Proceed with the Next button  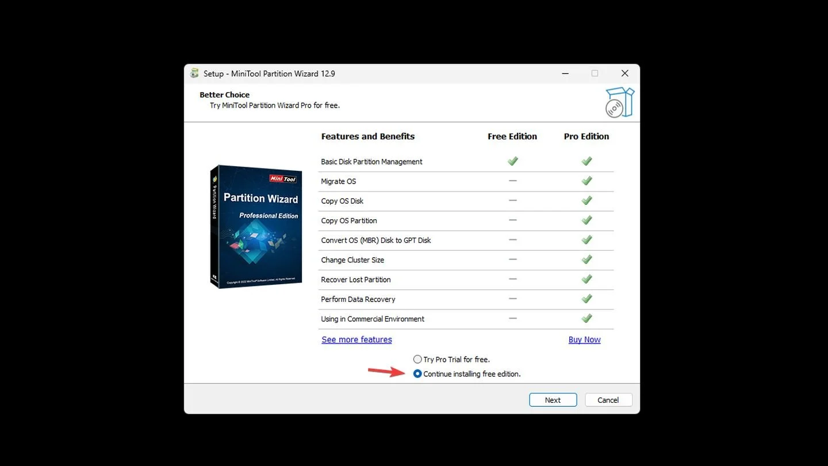click(x=553, y=400)
